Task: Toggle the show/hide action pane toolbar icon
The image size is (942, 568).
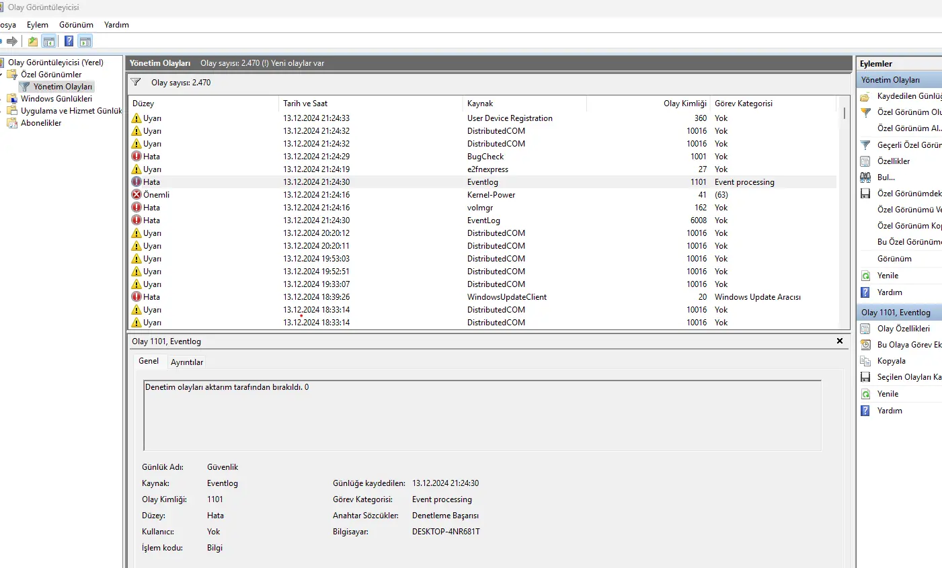Action: [85, 42]
